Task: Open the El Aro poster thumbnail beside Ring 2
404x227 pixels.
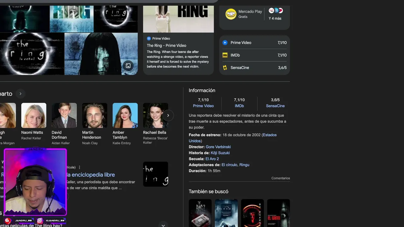Action: click(x=226, y=213)
